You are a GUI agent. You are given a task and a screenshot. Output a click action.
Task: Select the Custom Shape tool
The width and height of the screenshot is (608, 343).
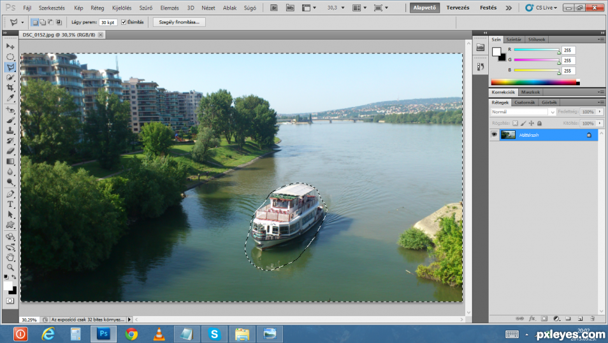10,225
